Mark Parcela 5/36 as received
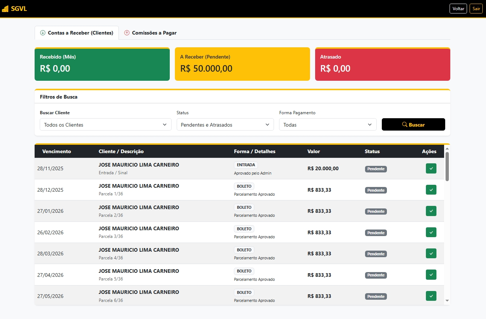486x319 pixels. pyautogui.click(x=431, y=275)
